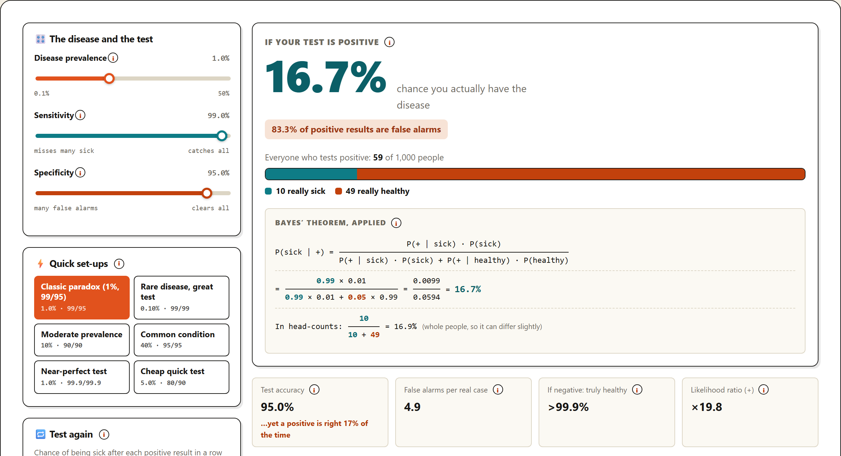Click 'Everyone who tests positive: 59' text
The height and width of the screenshot is (456, 841).
point(324,157)
